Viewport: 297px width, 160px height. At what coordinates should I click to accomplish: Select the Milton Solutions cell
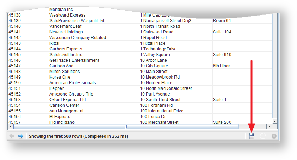94,72
